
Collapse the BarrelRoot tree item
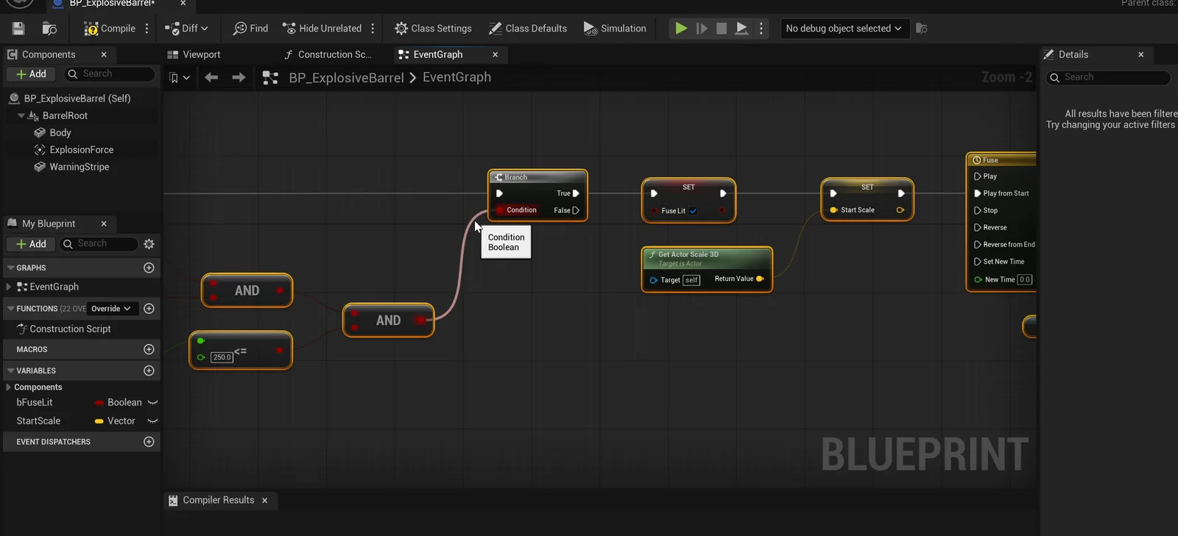(21, 115)
